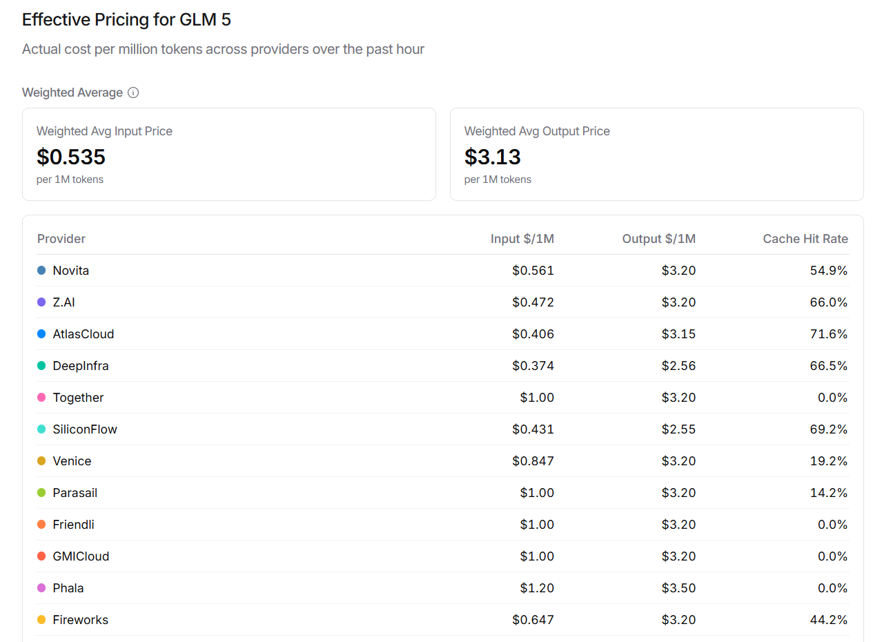
Task: Click the pink Together dot
Action: [x=41, y=398]
